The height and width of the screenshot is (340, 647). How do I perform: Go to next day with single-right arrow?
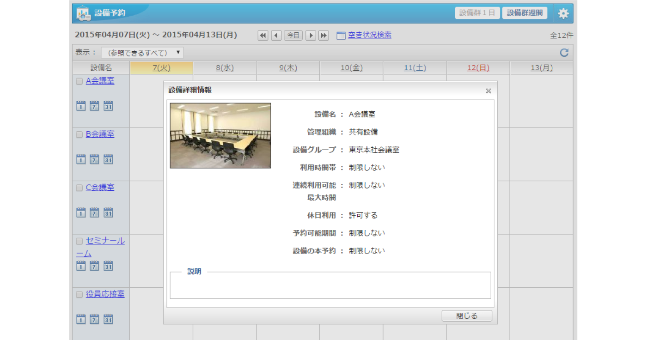coord(311,36)
